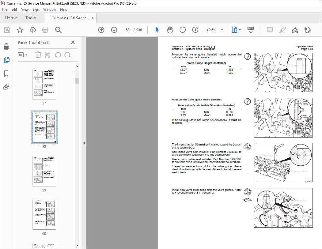The image size is (322, 249).
Task: Toggle the Page Thumbnails panel icon
Action: point(6,60)
